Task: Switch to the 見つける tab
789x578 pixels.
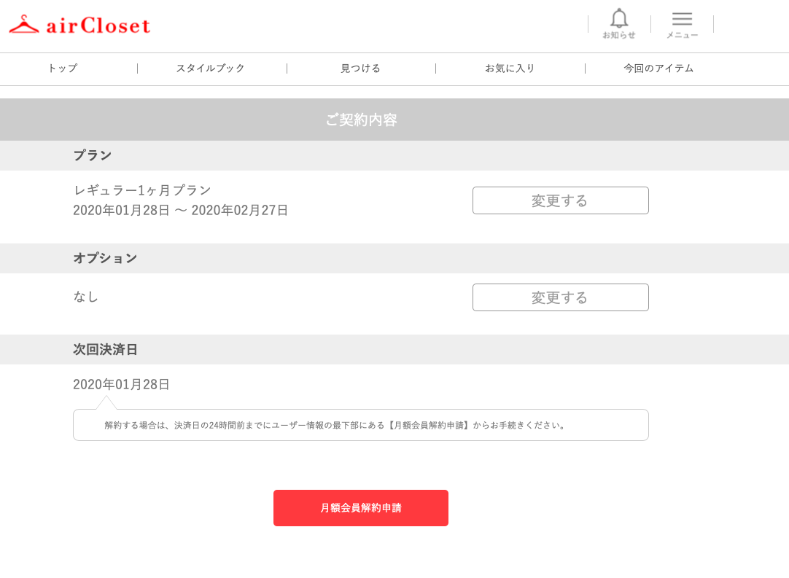Action: pyautogui.click(x=360, y=69)
